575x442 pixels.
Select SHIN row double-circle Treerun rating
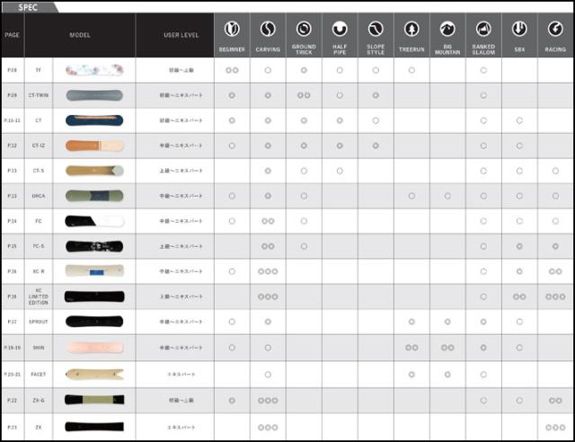click(x=411, y=348)
